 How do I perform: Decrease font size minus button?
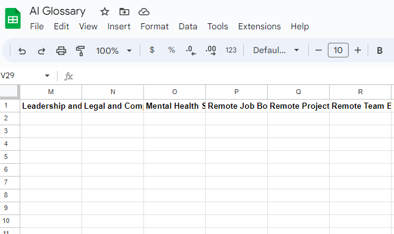[319, 50]
